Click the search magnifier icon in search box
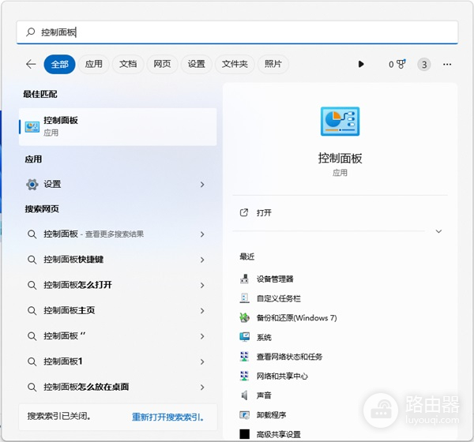This screenshot has height=442, width=474. click(31, 32)
